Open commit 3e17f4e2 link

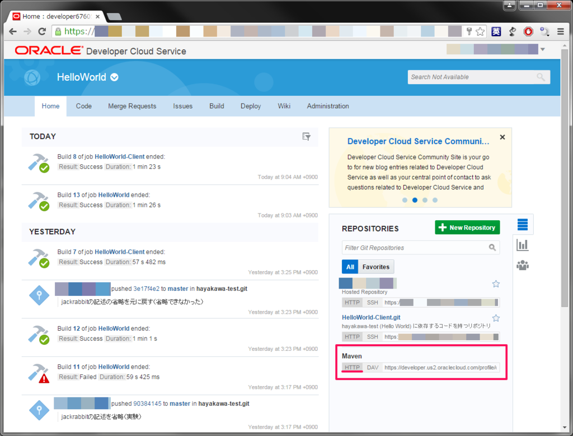(x=146, y=289)
